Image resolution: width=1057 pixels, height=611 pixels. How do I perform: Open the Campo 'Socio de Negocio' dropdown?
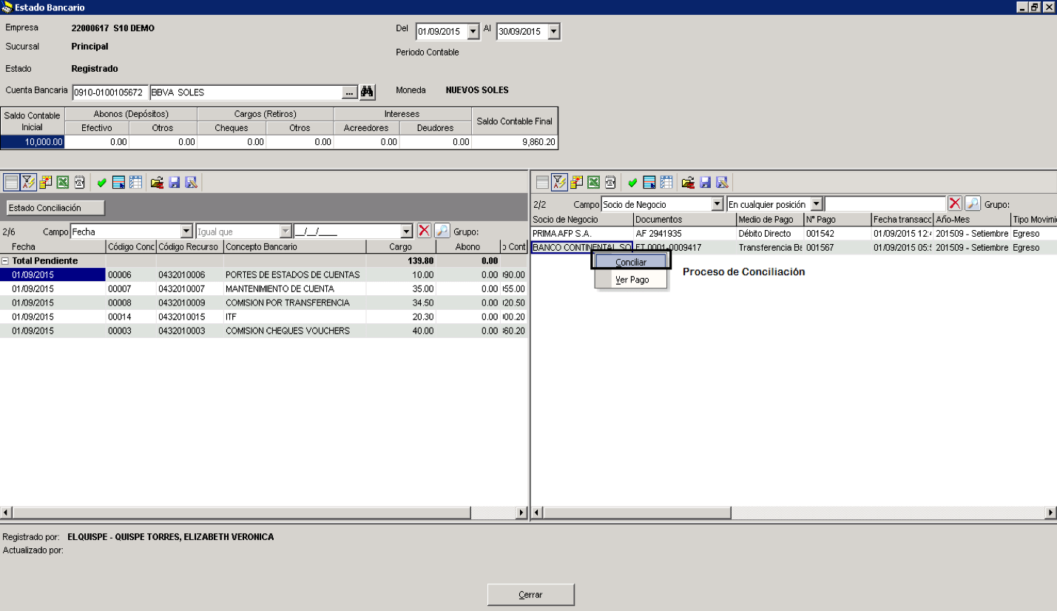[x=717, y=203]
